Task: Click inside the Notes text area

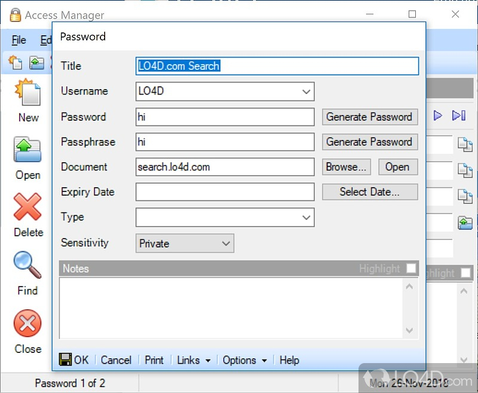Action: click(x=231, y=308)
